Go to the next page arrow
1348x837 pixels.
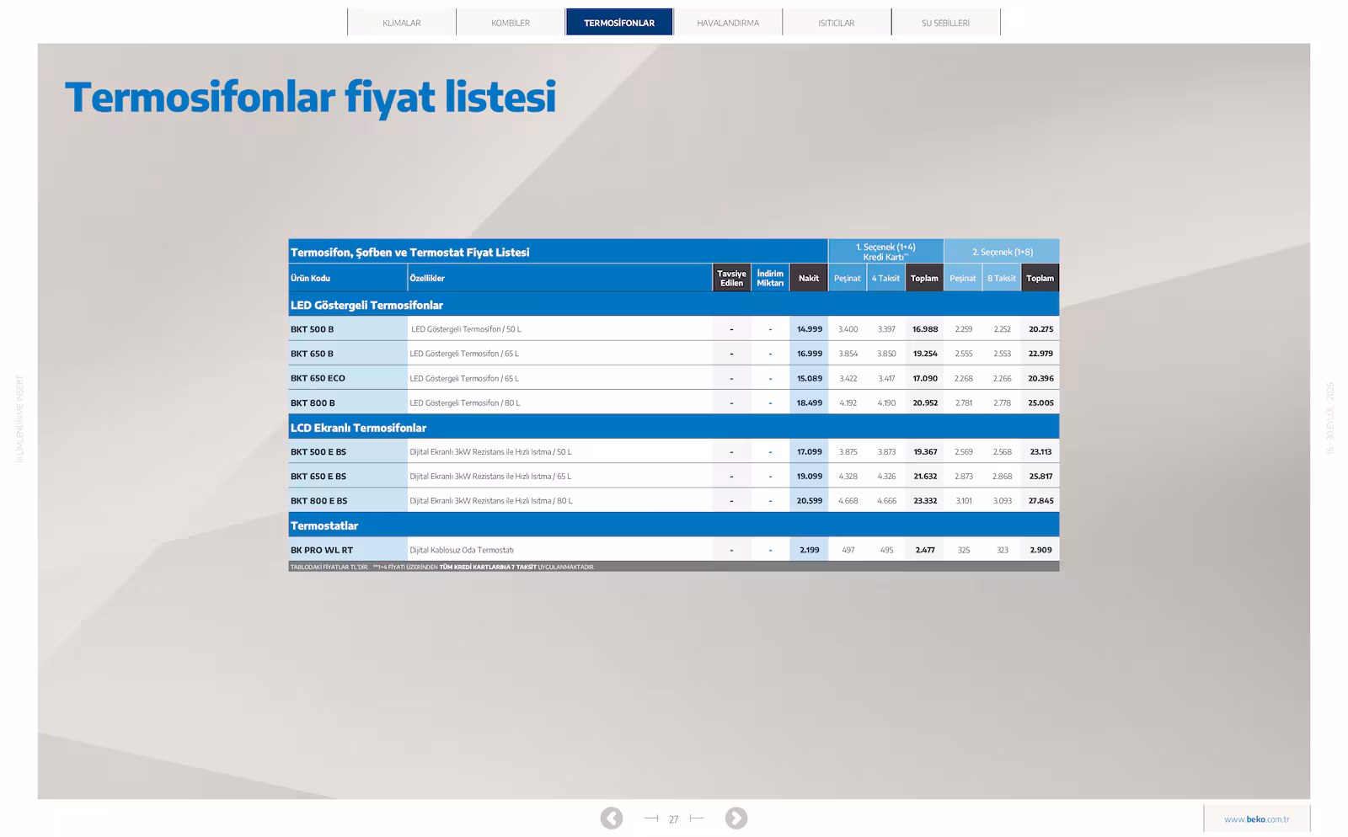(x=736, y=818)
